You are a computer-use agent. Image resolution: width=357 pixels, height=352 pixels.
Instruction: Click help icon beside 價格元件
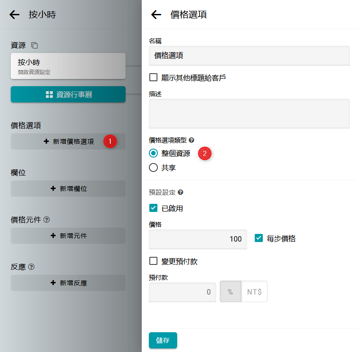click(x=47, y=220)
